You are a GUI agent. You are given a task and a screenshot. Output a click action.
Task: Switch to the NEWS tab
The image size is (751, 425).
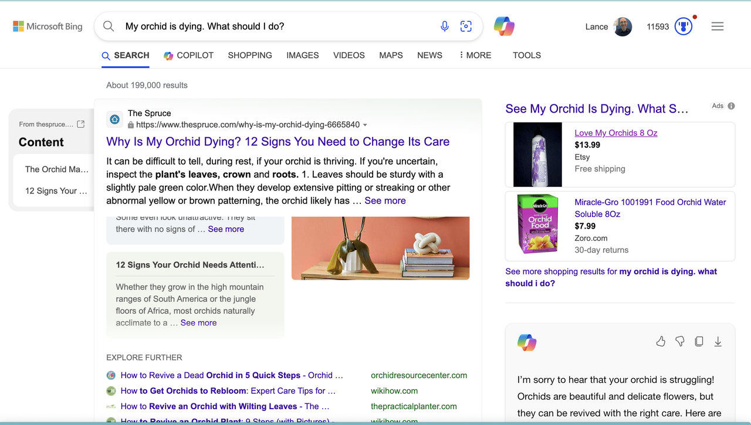pyautogui.click(x=430, y=55)
